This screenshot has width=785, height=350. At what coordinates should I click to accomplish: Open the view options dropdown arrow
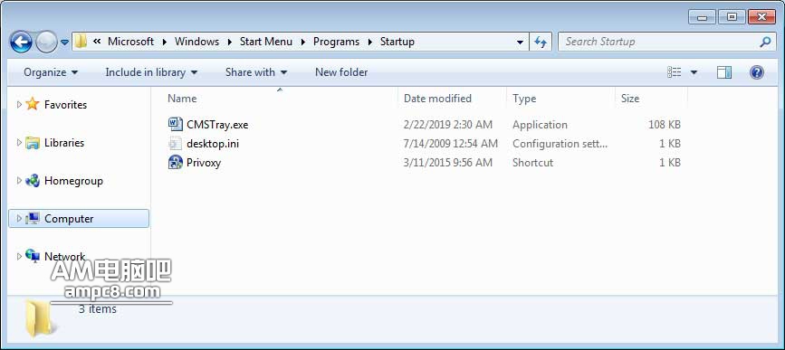coord(694,72)
